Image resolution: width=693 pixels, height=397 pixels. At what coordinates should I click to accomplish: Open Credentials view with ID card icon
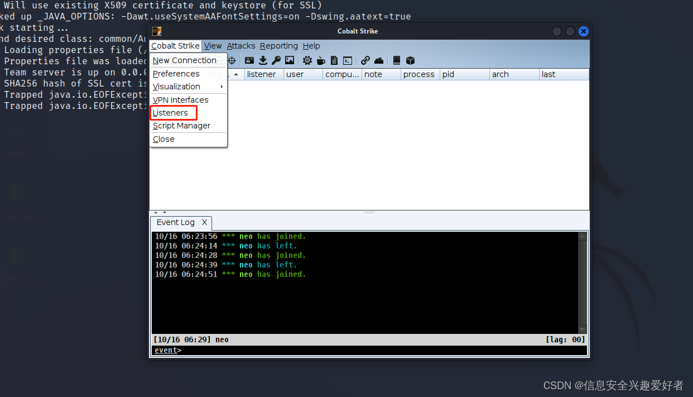coord(249,60)
